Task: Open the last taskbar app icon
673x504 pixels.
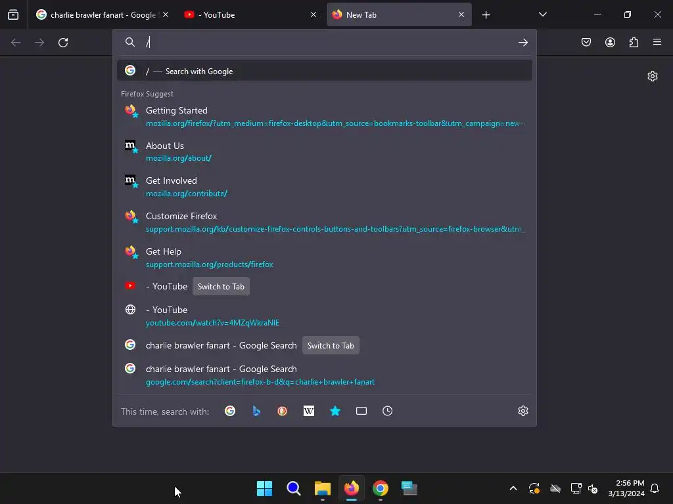Action: pos(409,488)
